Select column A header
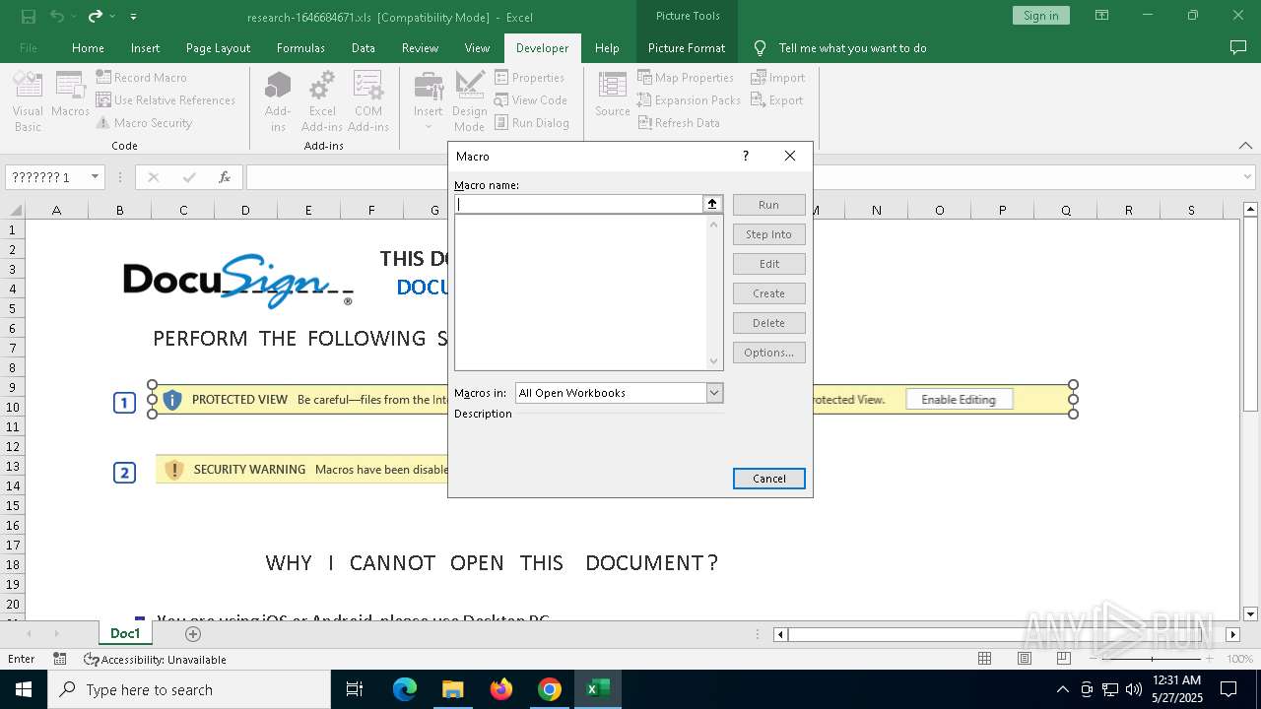 (x=56, y=210)
